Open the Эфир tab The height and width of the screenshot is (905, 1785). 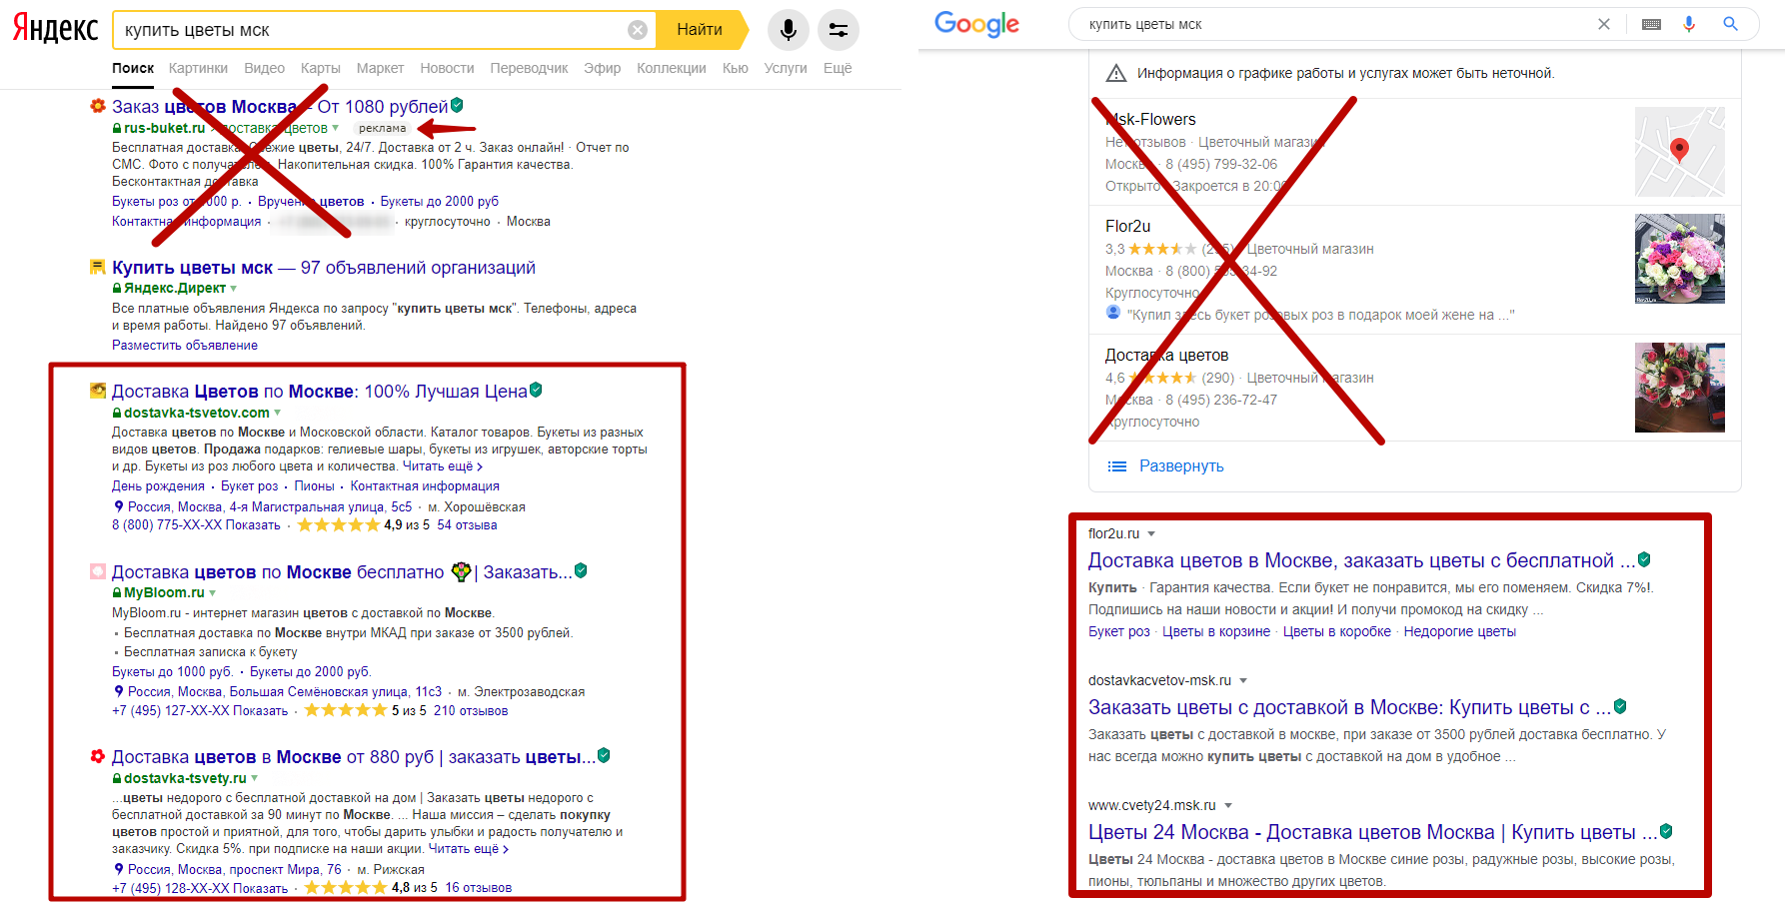tap(602, 68)
